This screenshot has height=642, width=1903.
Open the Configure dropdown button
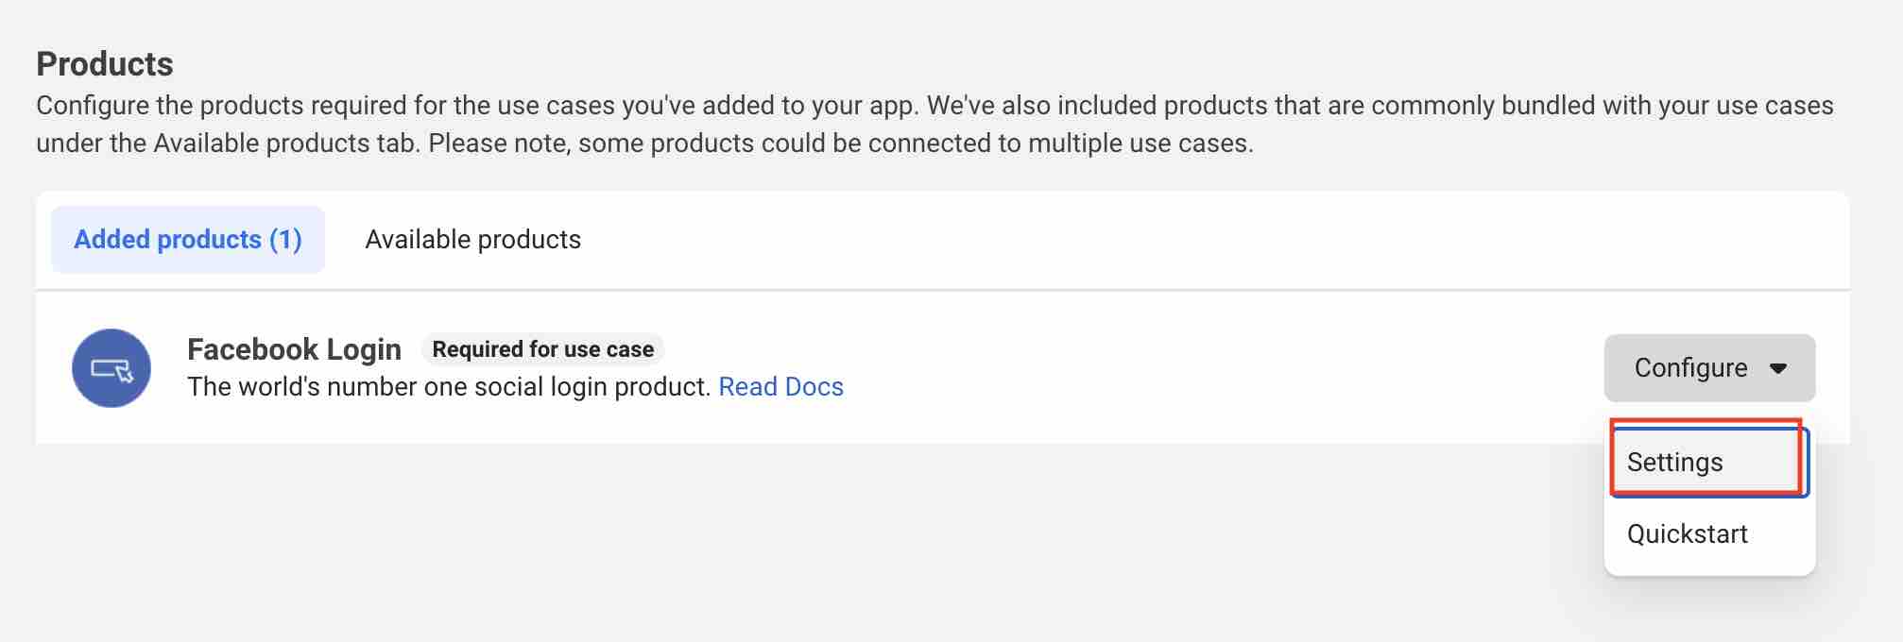(x=1708, y=368)
